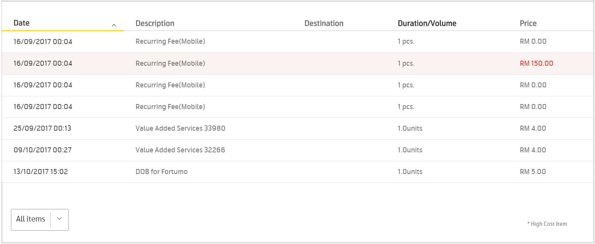The height and width of the screenshot is (244, 595).
Task: Click the 25/09/2017 00:13 date cell
Action: (42, 128)
